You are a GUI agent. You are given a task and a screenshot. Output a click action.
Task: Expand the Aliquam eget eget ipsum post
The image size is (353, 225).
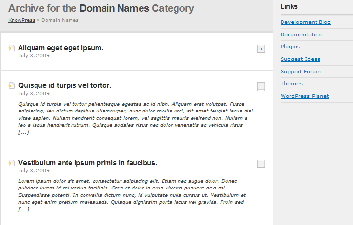[261, 49]
